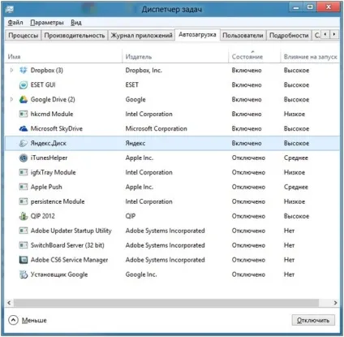Expand the Google Drive (2) group
344x337 pixels.
[x=11, y=100]
